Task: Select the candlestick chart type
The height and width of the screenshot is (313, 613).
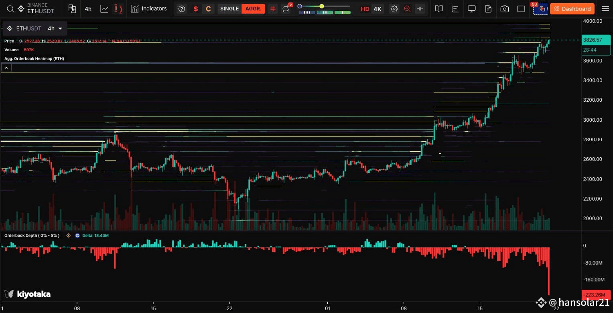Action: (118, 9)
